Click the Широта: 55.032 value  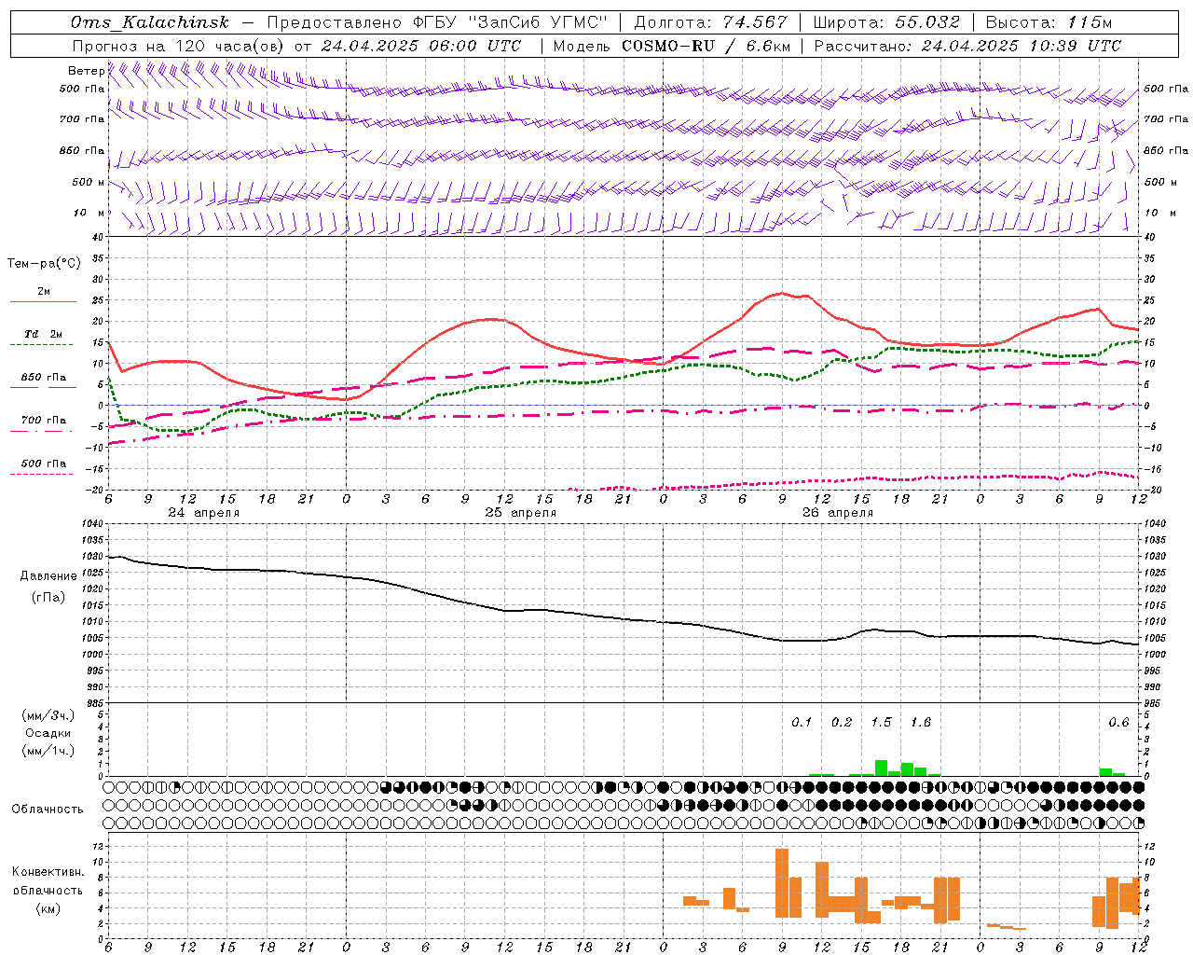tap(886, 22)
